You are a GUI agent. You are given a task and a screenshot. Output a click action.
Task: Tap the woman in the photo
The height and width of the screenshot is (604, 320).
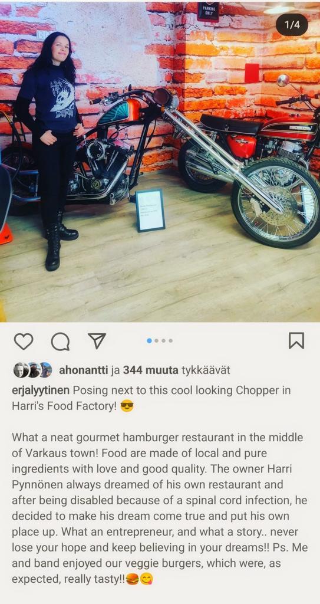(x=50, y=150)
